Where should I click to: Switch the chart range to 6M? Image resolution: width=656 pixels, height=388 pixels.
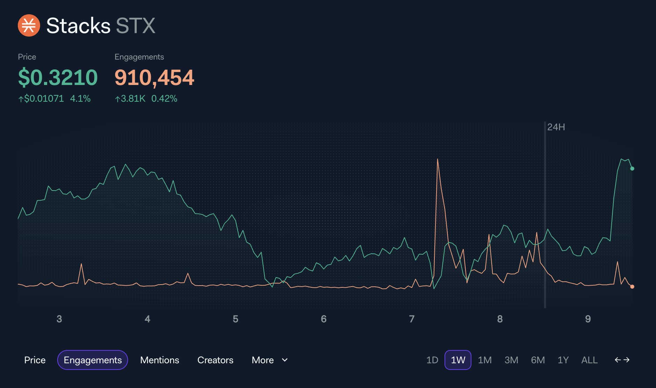(x=538, y=360)
